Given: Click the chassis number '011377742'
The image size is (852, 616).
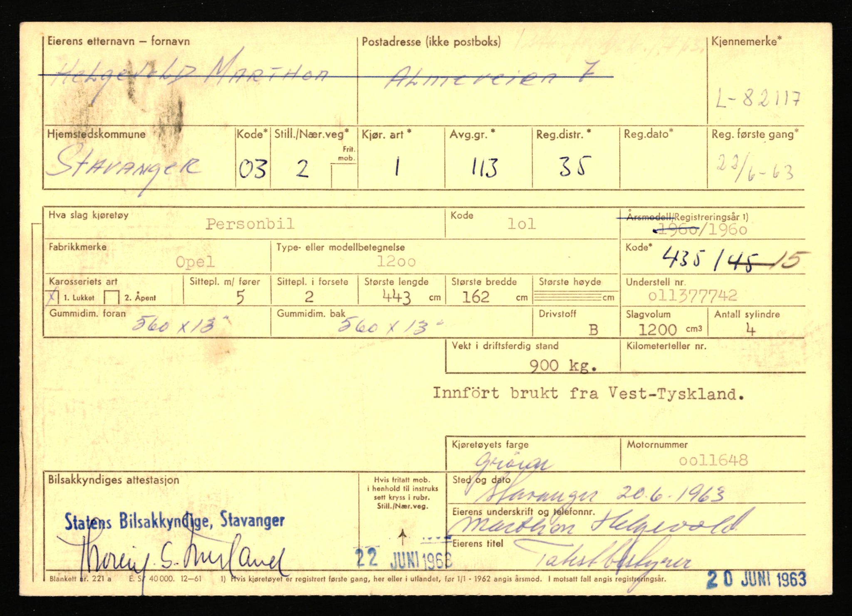Looking at the screenshot, I should (692, 296).
